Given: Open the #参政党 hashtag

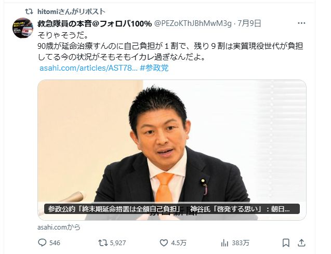Looking at the screenshot, I should click(154, 68).
